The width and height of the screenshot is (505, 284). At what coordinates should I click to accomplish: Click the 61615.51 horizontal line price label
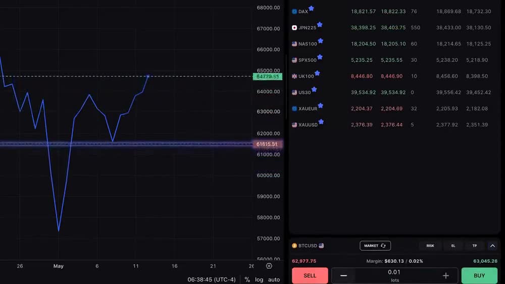point(267,144)
